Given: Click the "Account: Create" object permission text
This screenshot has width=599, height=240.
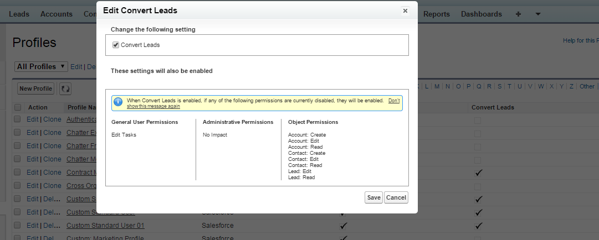Looking at the screenshot, I should (x=307, y=135).
